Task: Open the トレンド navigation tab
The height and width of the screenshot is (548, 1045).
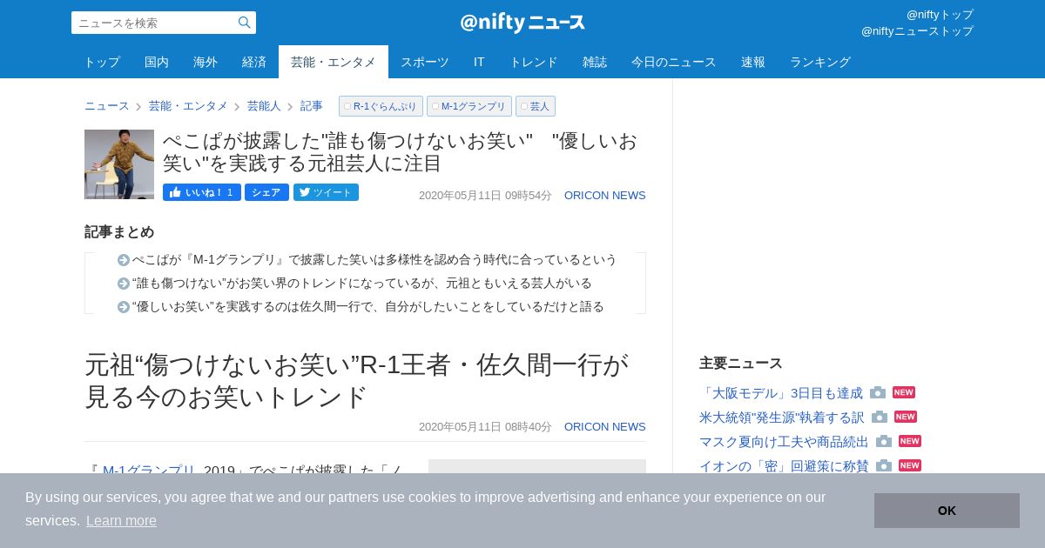Action: 534,62
